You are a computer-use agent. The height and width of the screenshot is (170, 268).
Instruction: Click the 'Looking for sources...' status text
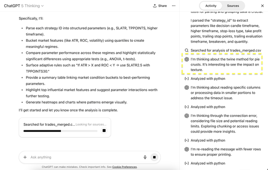point(91,124)
